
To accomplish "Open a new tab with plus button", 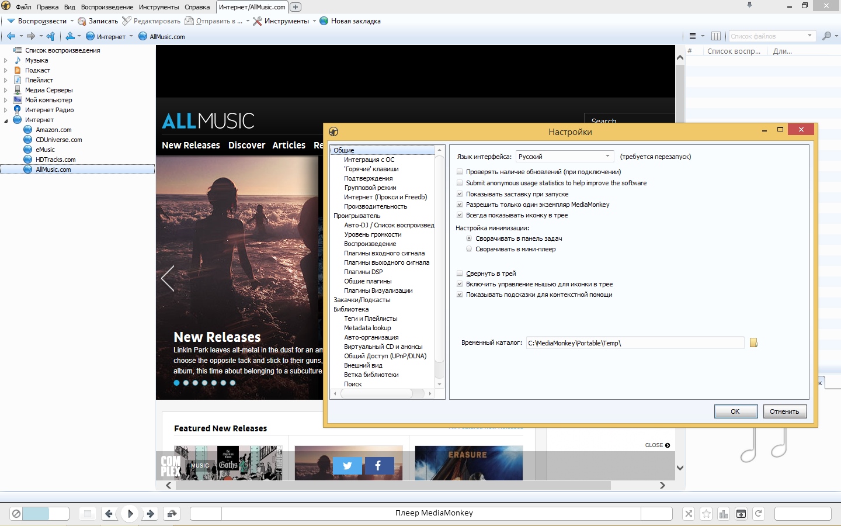I will [x=296, y=7].
